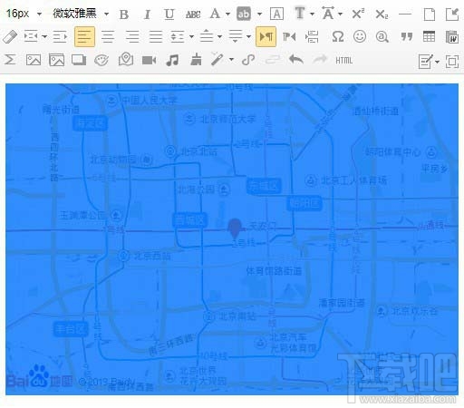Insert music with the note icon
This screenshot has width=464, height=408.
[172, 60]
